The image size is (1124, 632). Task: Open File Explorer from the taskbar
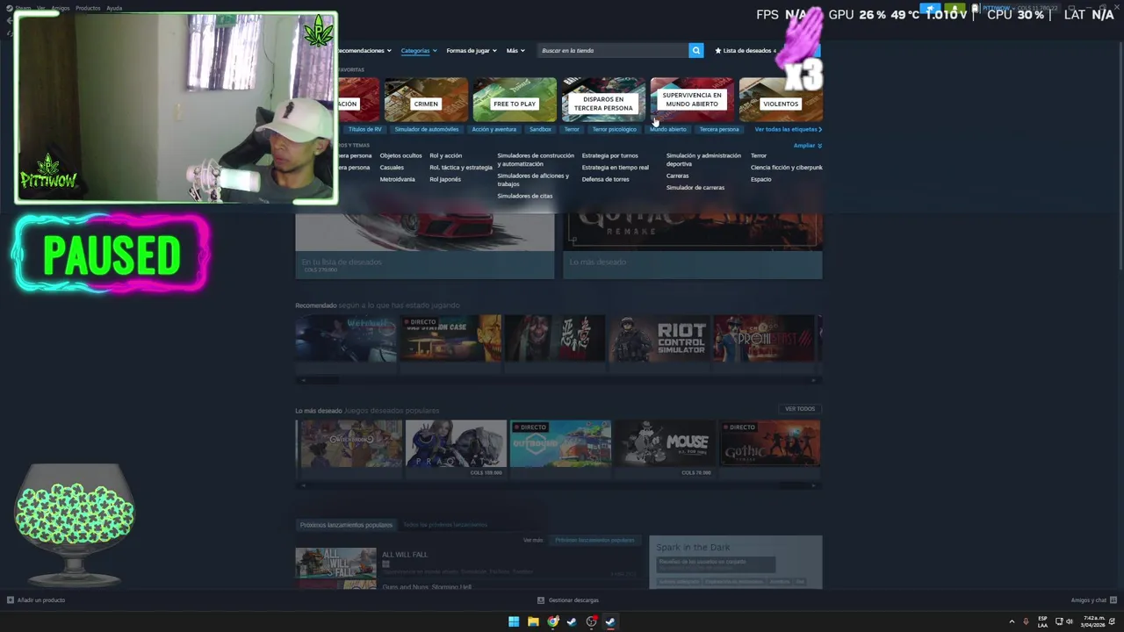click(x=533, y=621)
